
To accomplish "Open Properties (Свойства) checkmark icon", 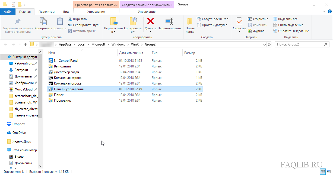I will pos(239,21).
